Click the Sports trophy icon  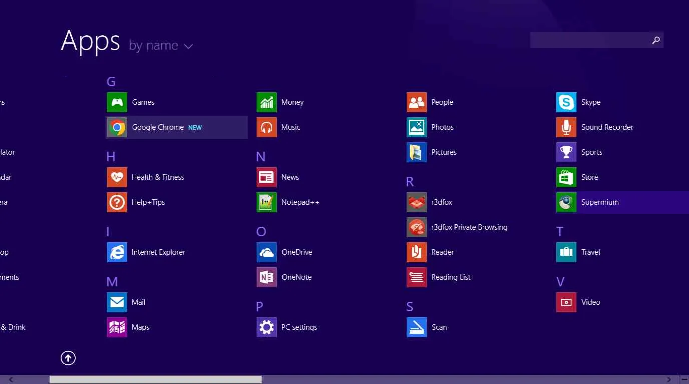(566, 152)
